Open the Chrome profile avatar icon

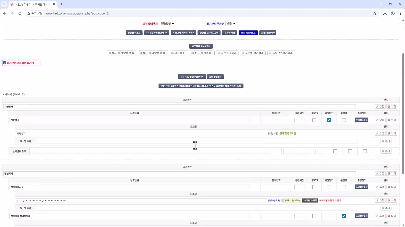click(393, 13)
